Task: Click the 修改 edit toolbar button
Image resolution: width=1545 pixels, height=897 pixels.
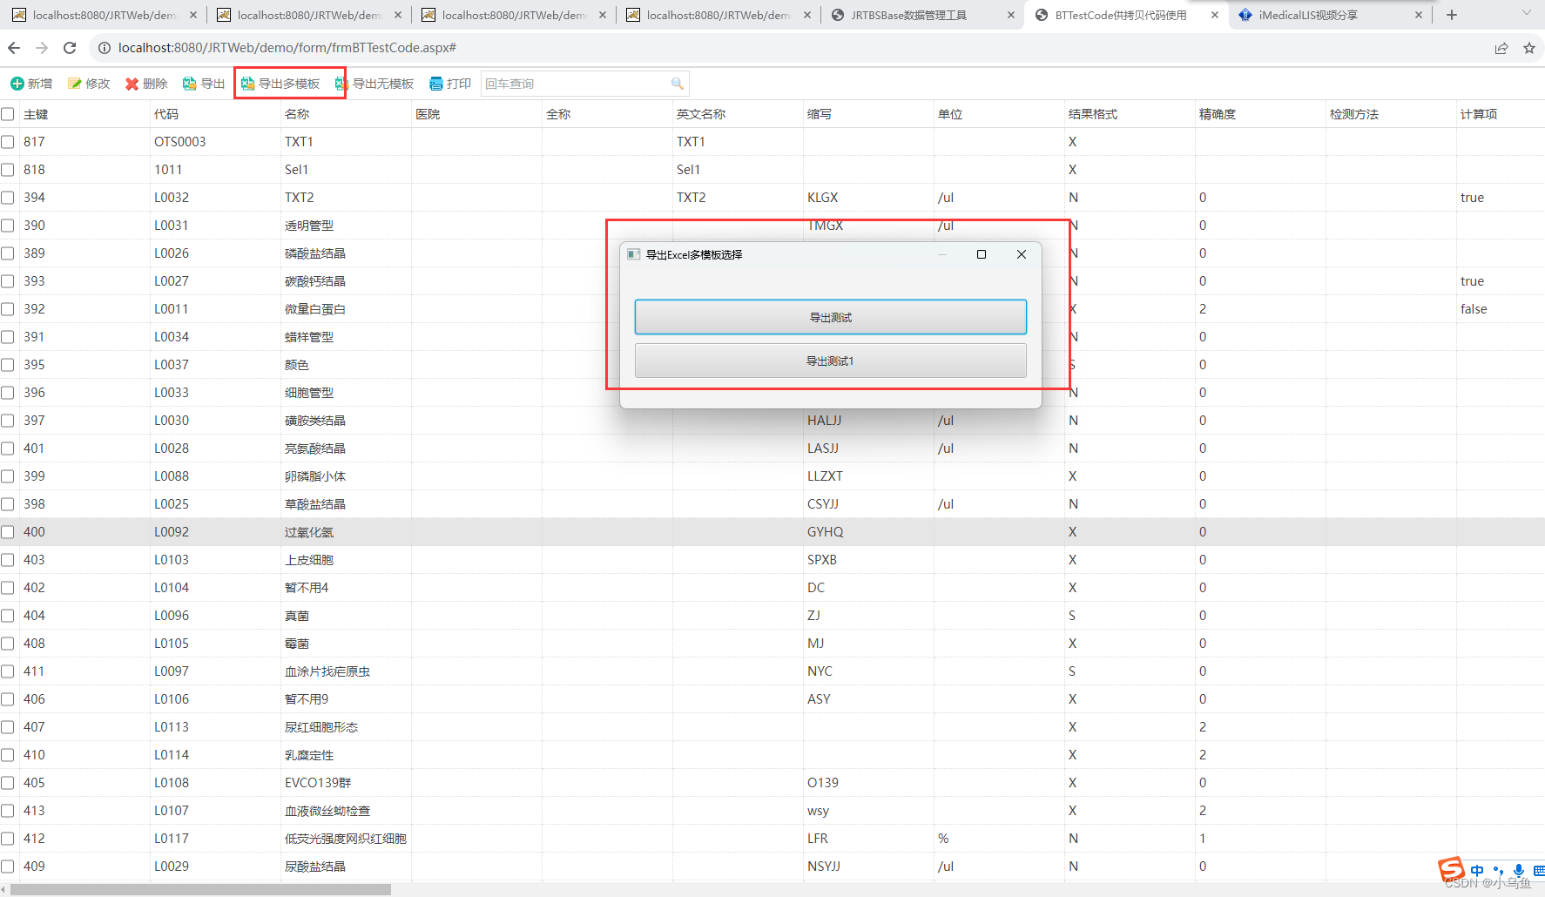Action: pyautogui.click(x=89, y=84)
